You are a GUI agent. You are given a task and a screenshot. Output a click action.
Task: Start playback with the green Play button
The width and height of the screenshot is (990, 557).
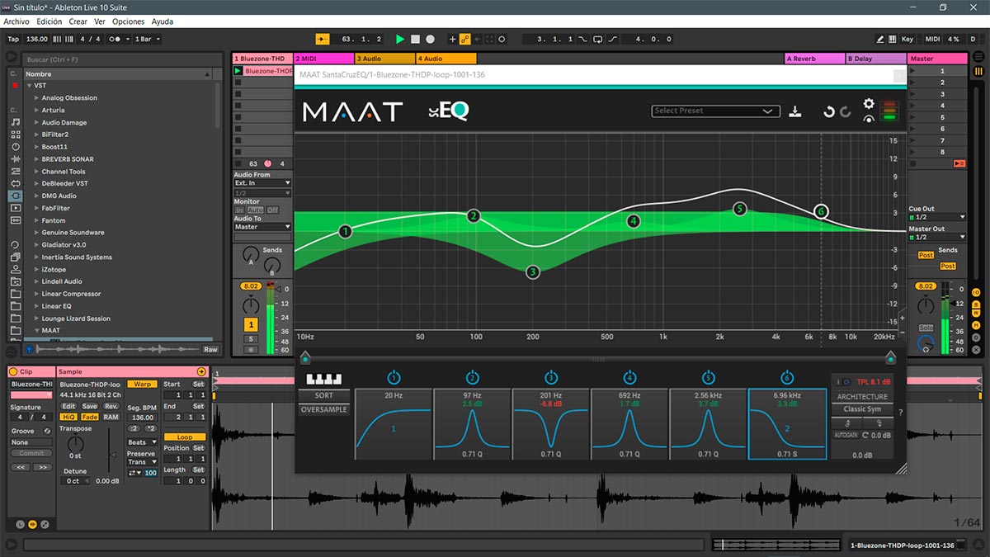[400, 39]
